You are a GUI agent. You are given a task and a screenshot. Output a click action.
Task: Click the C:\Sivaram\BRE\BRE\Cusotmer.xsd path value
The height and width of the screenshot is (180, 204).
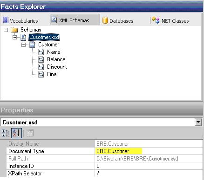click(x=137, y=159)
